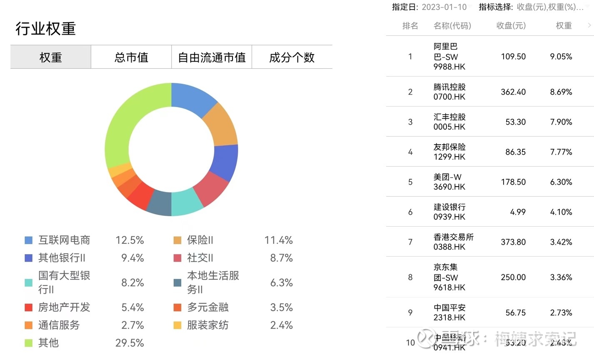Viewport: 594px width, 357px height.
Task: Expand the 权重 column chevron
Action: 589,25
